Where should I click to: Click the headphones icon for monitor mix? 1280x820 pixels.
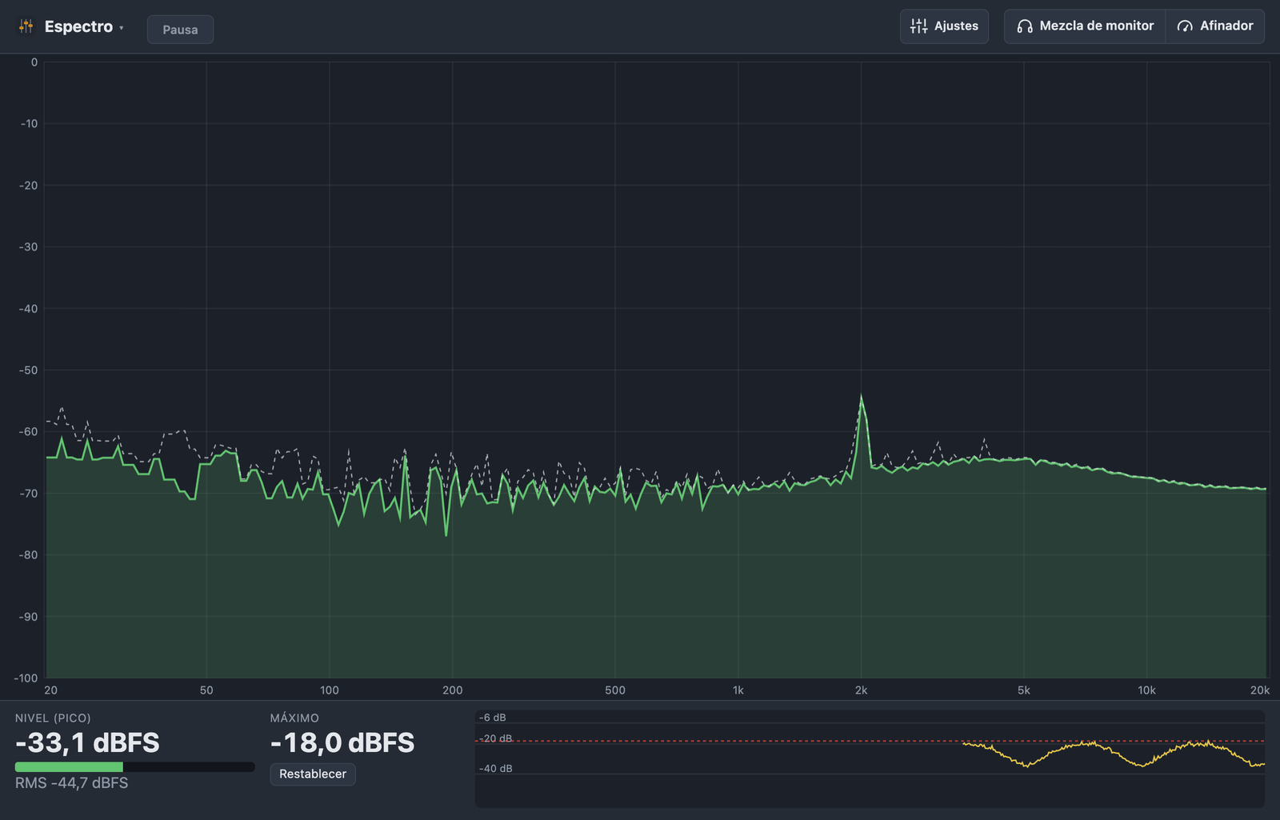[1025, 26]
